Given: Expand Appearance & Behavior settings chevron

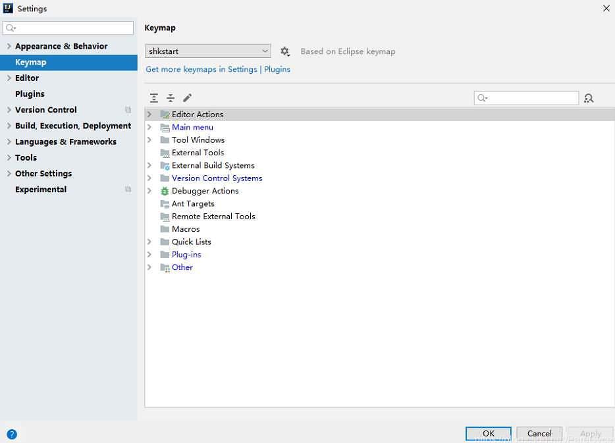Looking at the screenshot, I should click(9, 46).
